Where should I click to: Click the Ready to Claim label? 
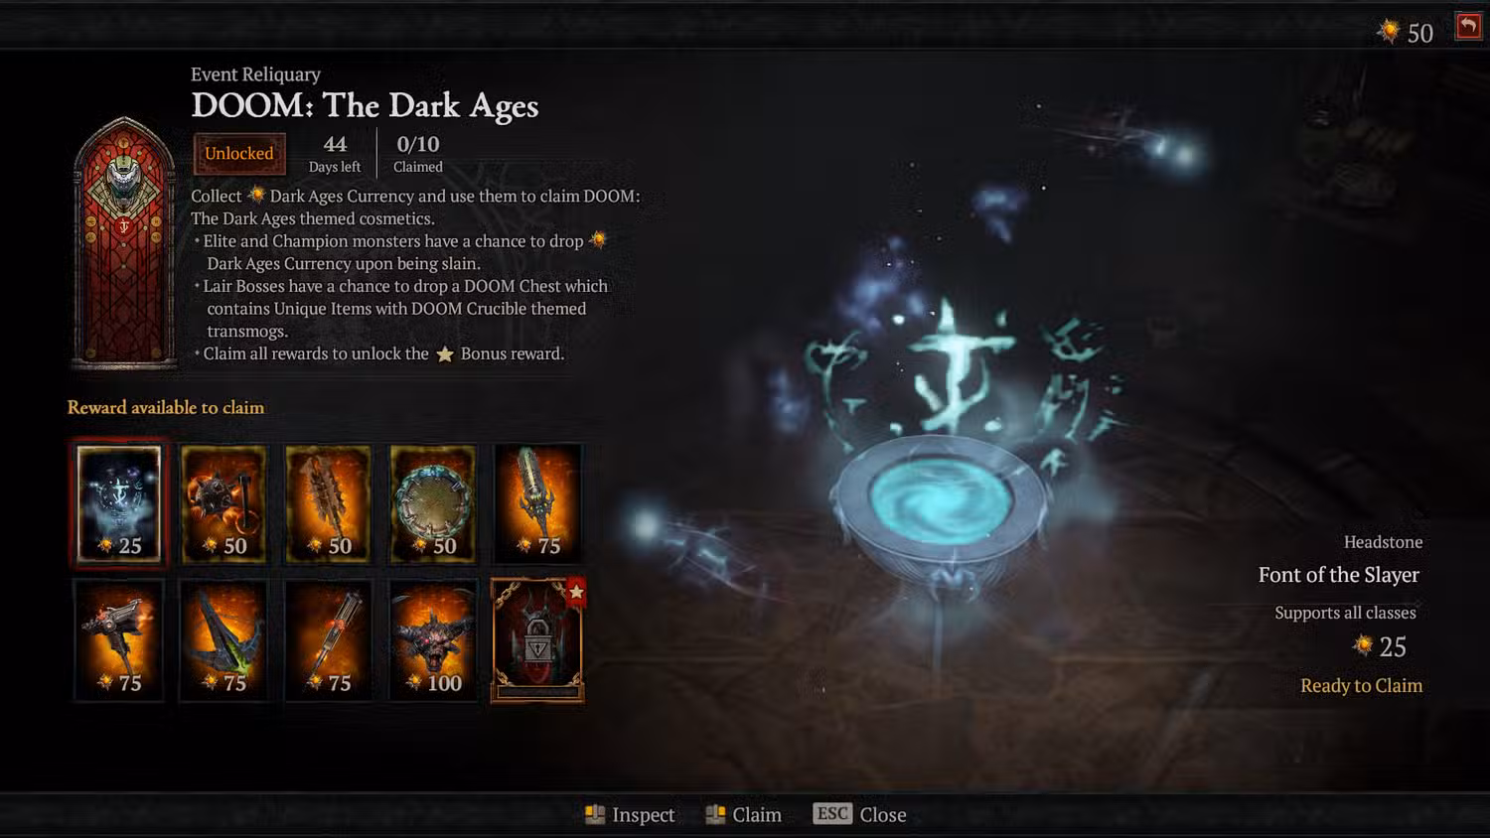coord(1361,686)
